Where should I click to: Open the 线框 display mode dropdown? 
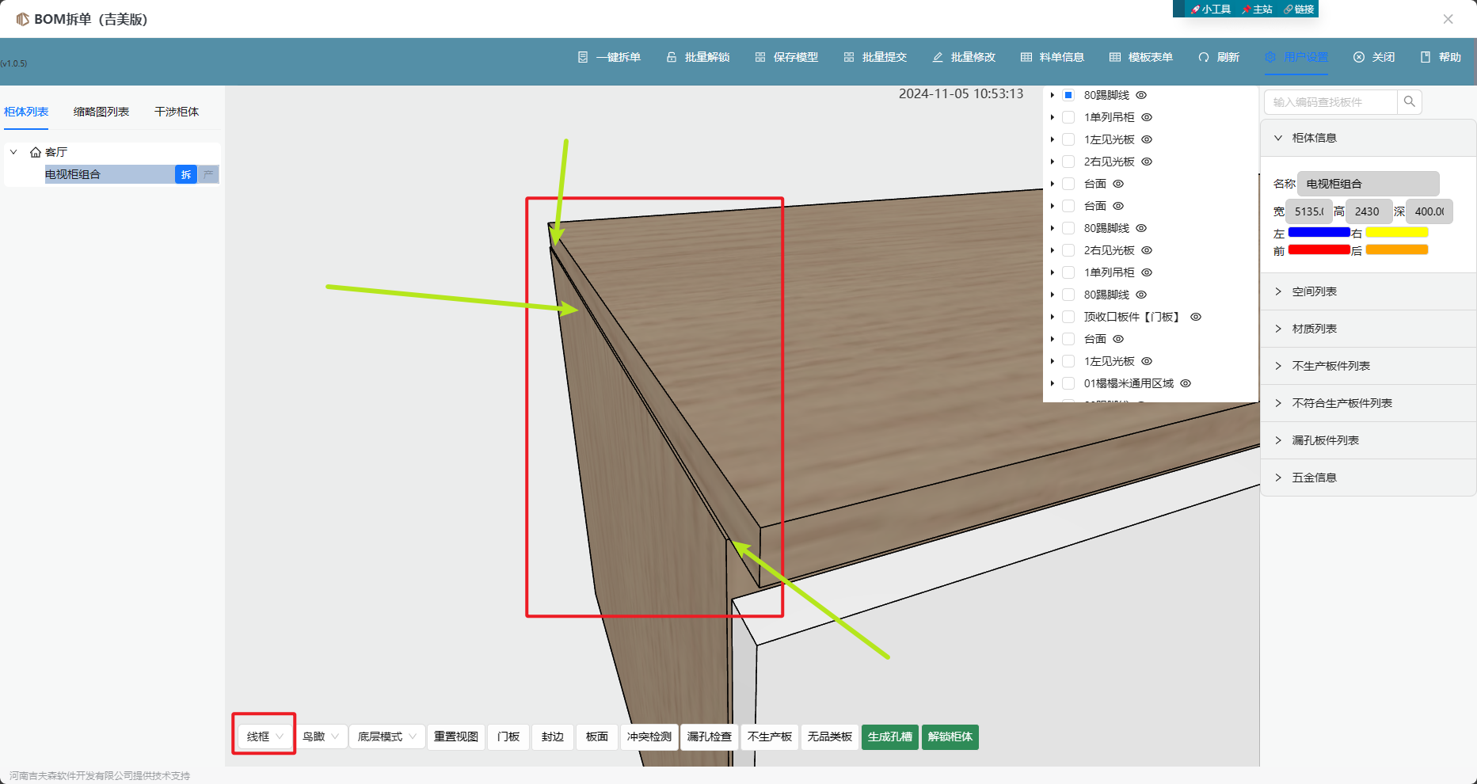265,736
